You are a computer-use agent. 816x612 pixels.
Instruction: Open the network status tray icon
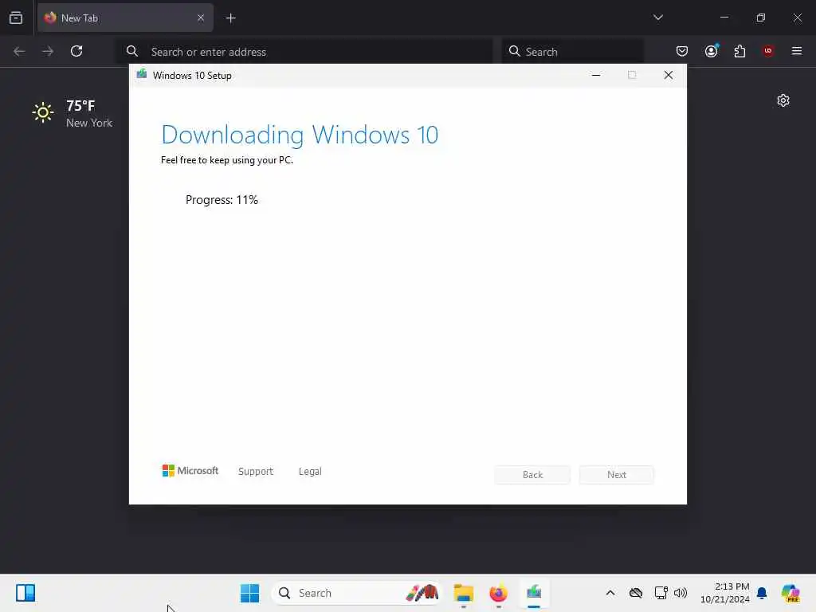[x=661, y=593]
